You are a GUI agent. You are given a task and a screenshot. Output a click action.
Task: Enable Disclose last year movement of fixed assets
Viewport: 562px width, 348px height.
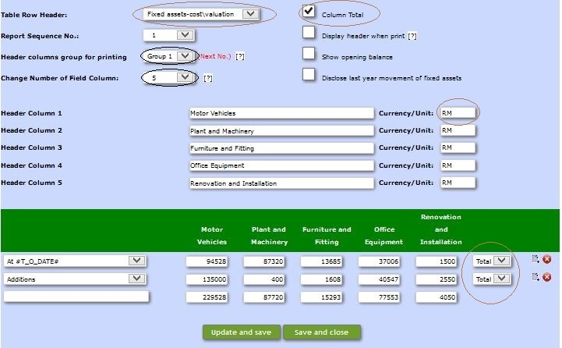309,75
